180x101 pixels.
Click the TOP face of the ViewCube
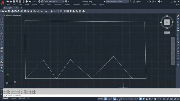tap(167, 22)
